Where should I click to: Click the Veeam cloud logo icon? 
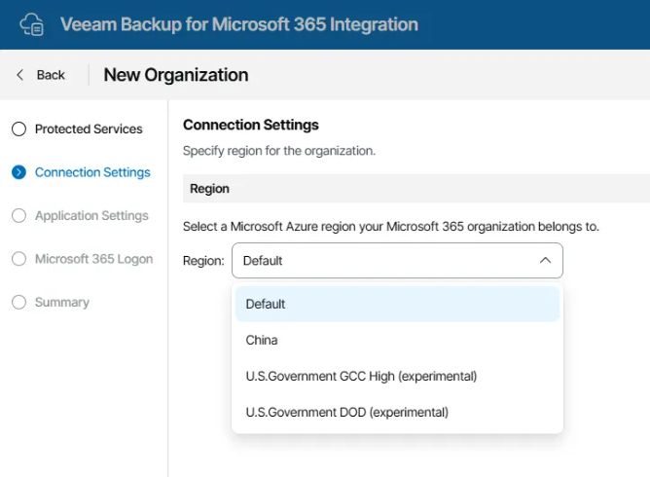pyautogui.click(x=32, y=24)
